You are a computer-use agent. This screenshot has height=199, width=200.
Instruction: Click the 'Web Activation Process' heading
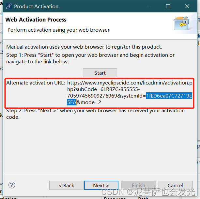[36, 20]
